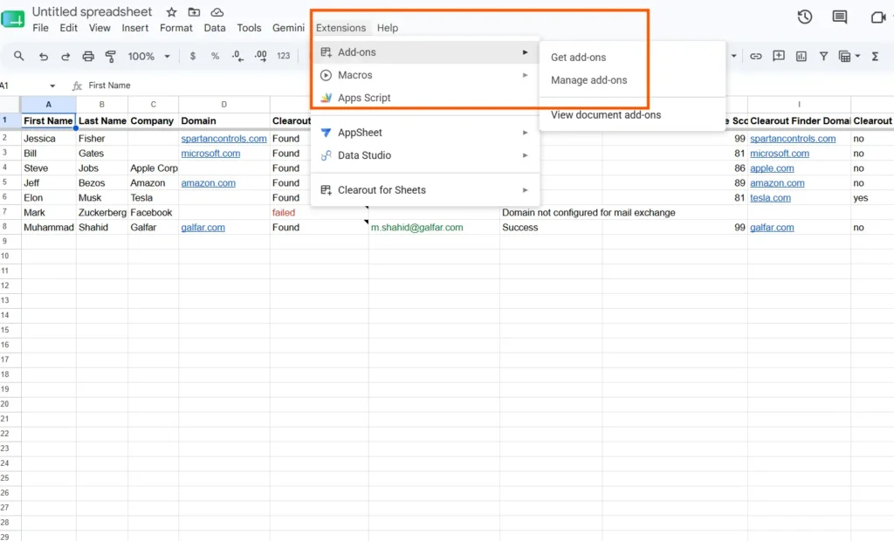This screenshot has height=541, width=894.
Task: Open the zoom 100% dropdown
Action: click(148, 56)
